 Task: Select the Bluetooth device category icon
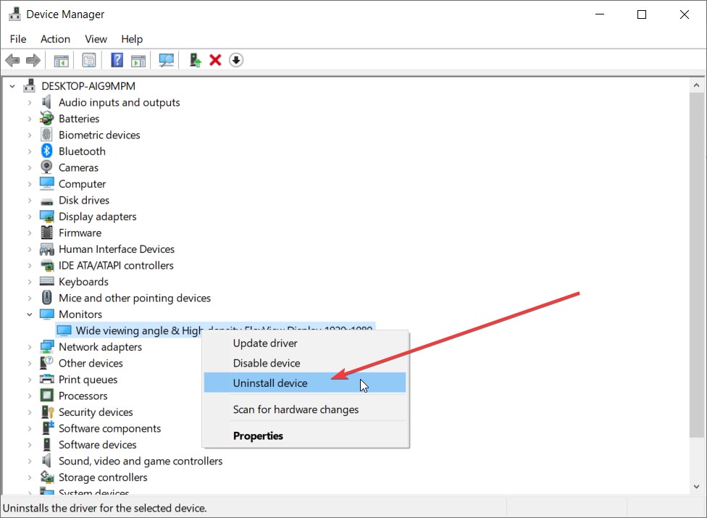pyautogui.click(x=45, y=151)
